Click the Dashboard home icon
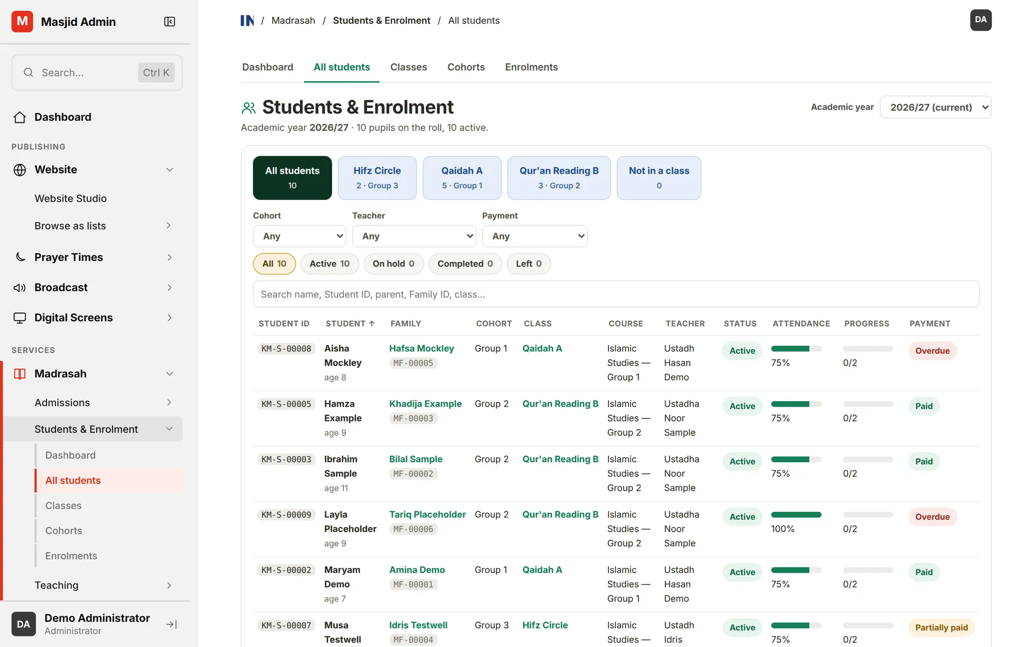1035x647 pixels. pyautogui.click(x=20, y=117)
